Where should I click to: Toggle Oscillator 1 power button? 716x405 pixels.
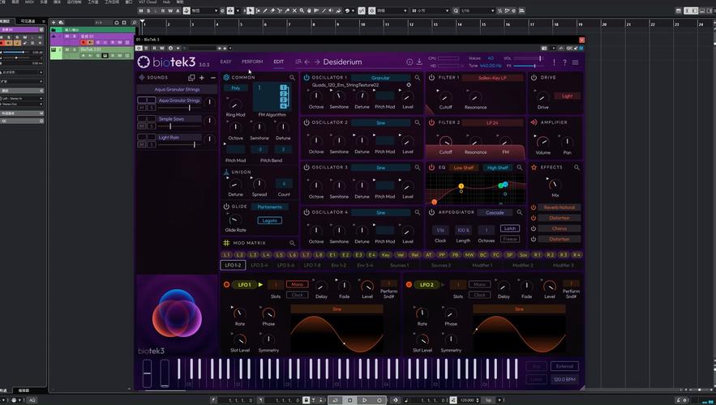tap(307, 78)
